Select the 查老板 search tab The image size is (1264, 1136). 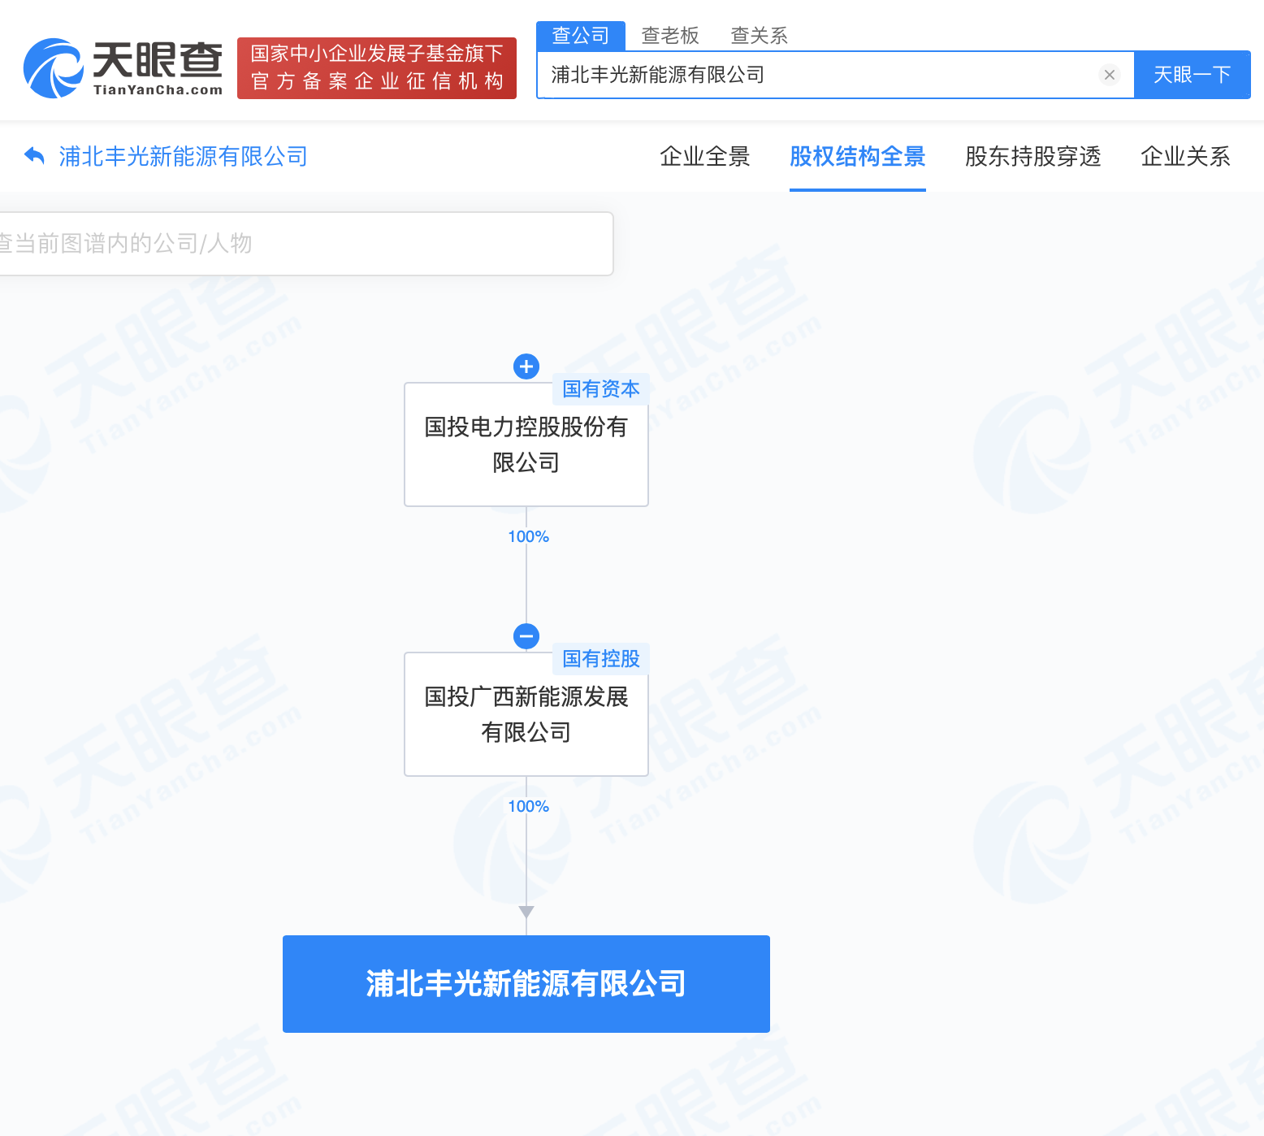[670, 36]
